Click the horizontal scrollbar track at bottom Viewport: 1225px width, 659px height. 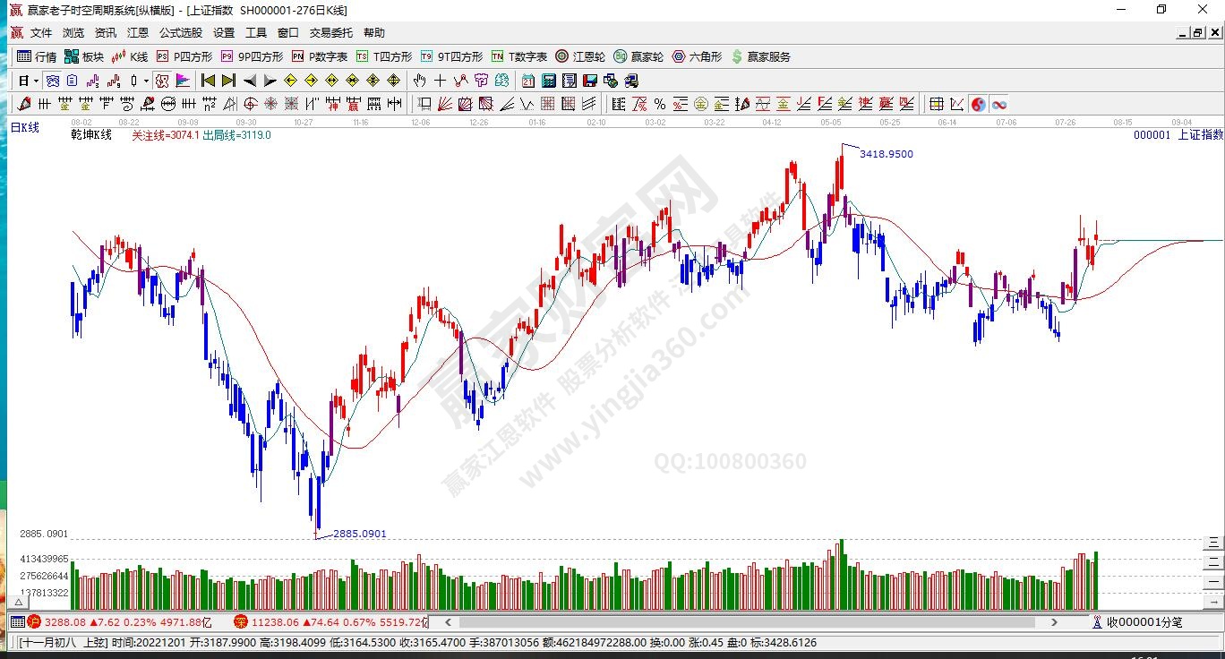[x=752, y=621]
